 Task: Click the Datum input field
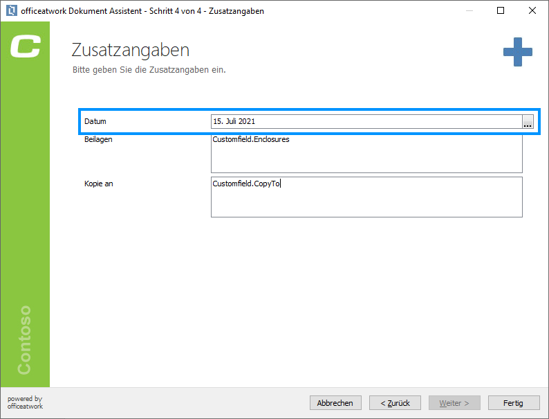point(366,122)
